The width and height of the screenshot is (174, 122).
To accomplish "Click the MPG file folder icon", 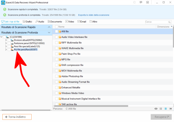I will point(60,60).
